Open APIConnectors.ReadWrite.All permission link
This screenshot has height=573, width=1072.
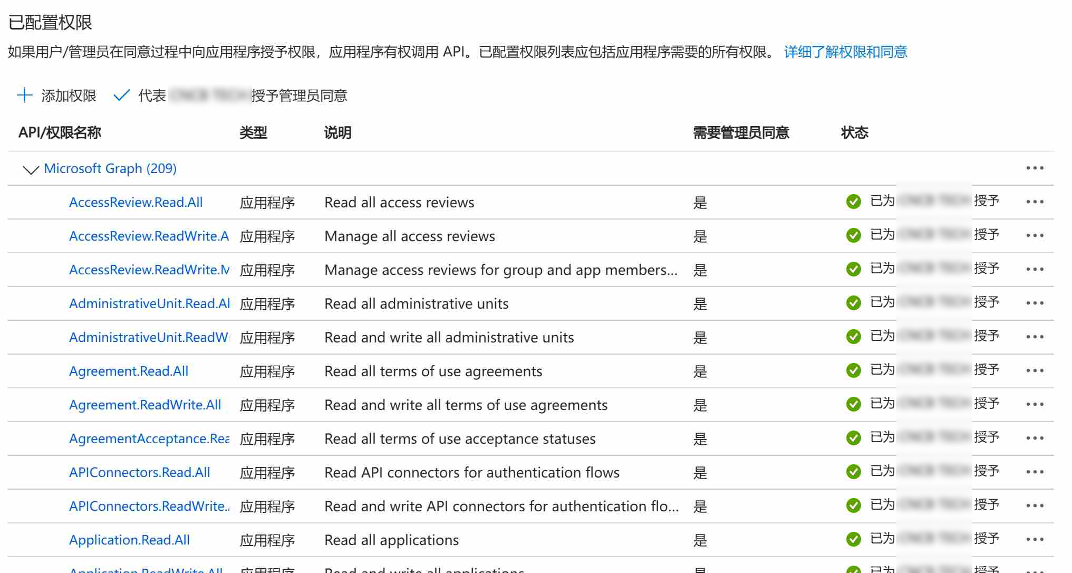[x=149, y=506]
